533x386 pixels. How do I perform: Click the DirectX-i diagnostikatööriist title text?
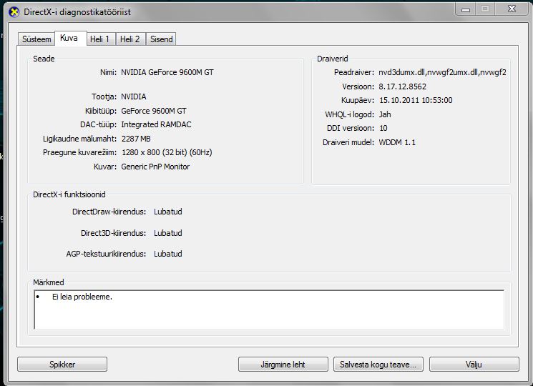click(77, 12)
